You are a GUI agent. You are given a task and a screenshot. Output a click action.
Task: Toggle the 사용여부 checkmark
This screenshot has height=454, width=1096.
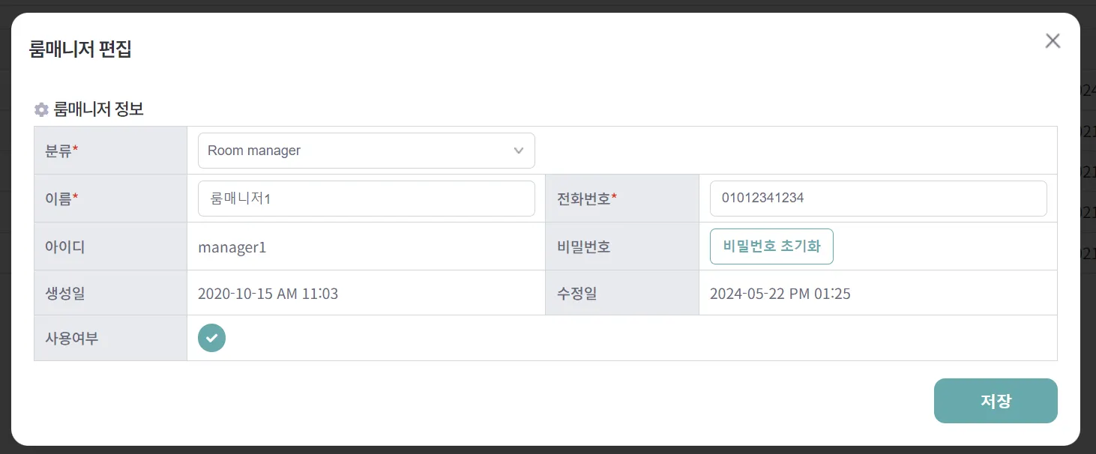point(211,338)
